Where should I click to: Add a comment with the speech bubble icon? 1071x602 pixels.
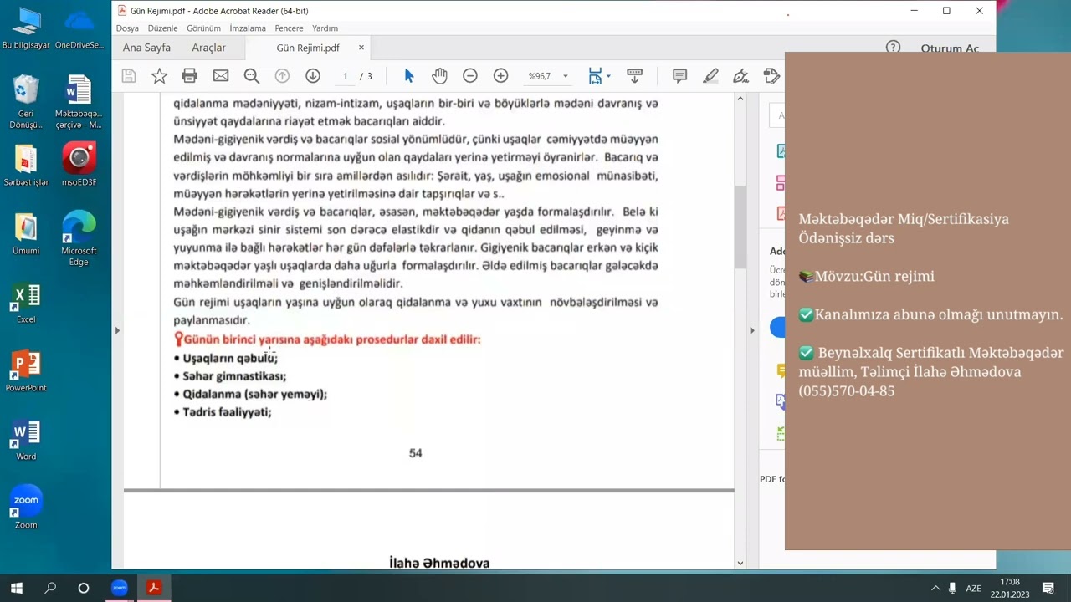pos(679,76)
